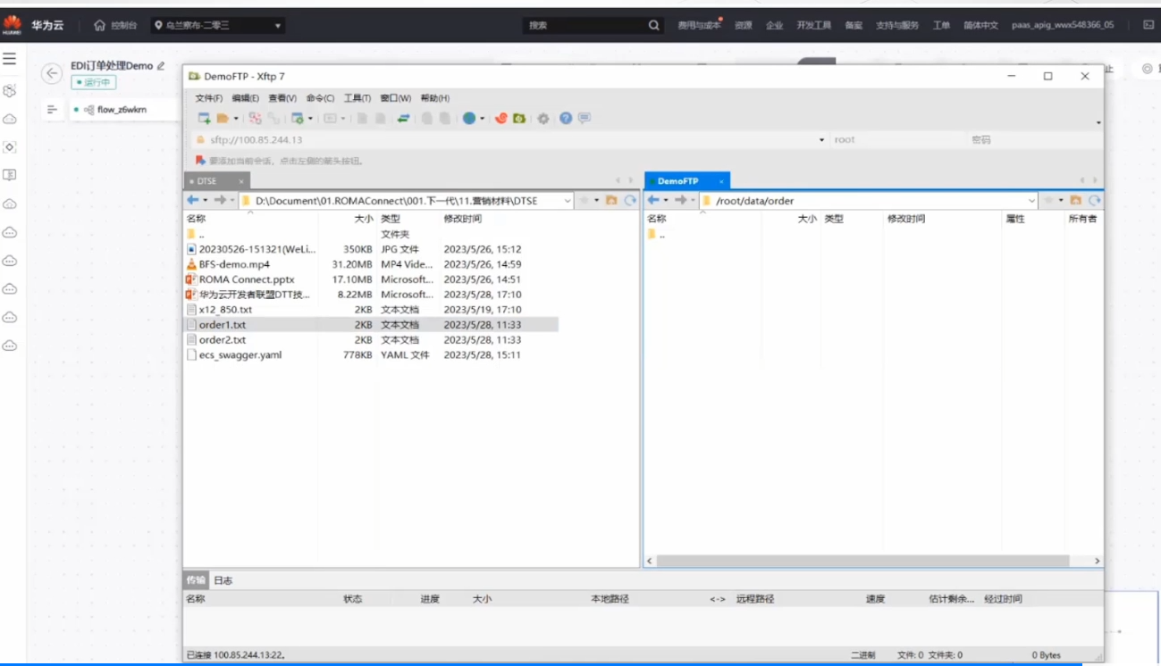The width and height of the screenshot is (1161, 666).
Task: Expand the remote path dropdown for /root/data/order
Action: 1031,201
